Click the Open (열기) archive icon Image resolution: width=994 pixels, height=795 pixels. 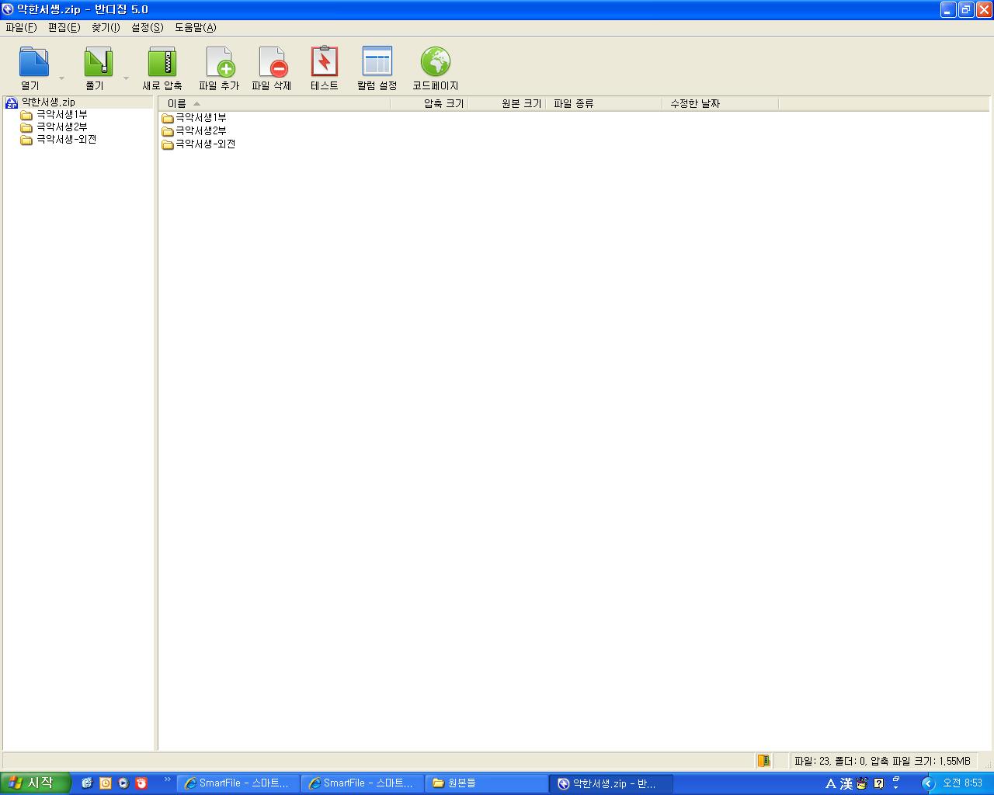point(33,62)
